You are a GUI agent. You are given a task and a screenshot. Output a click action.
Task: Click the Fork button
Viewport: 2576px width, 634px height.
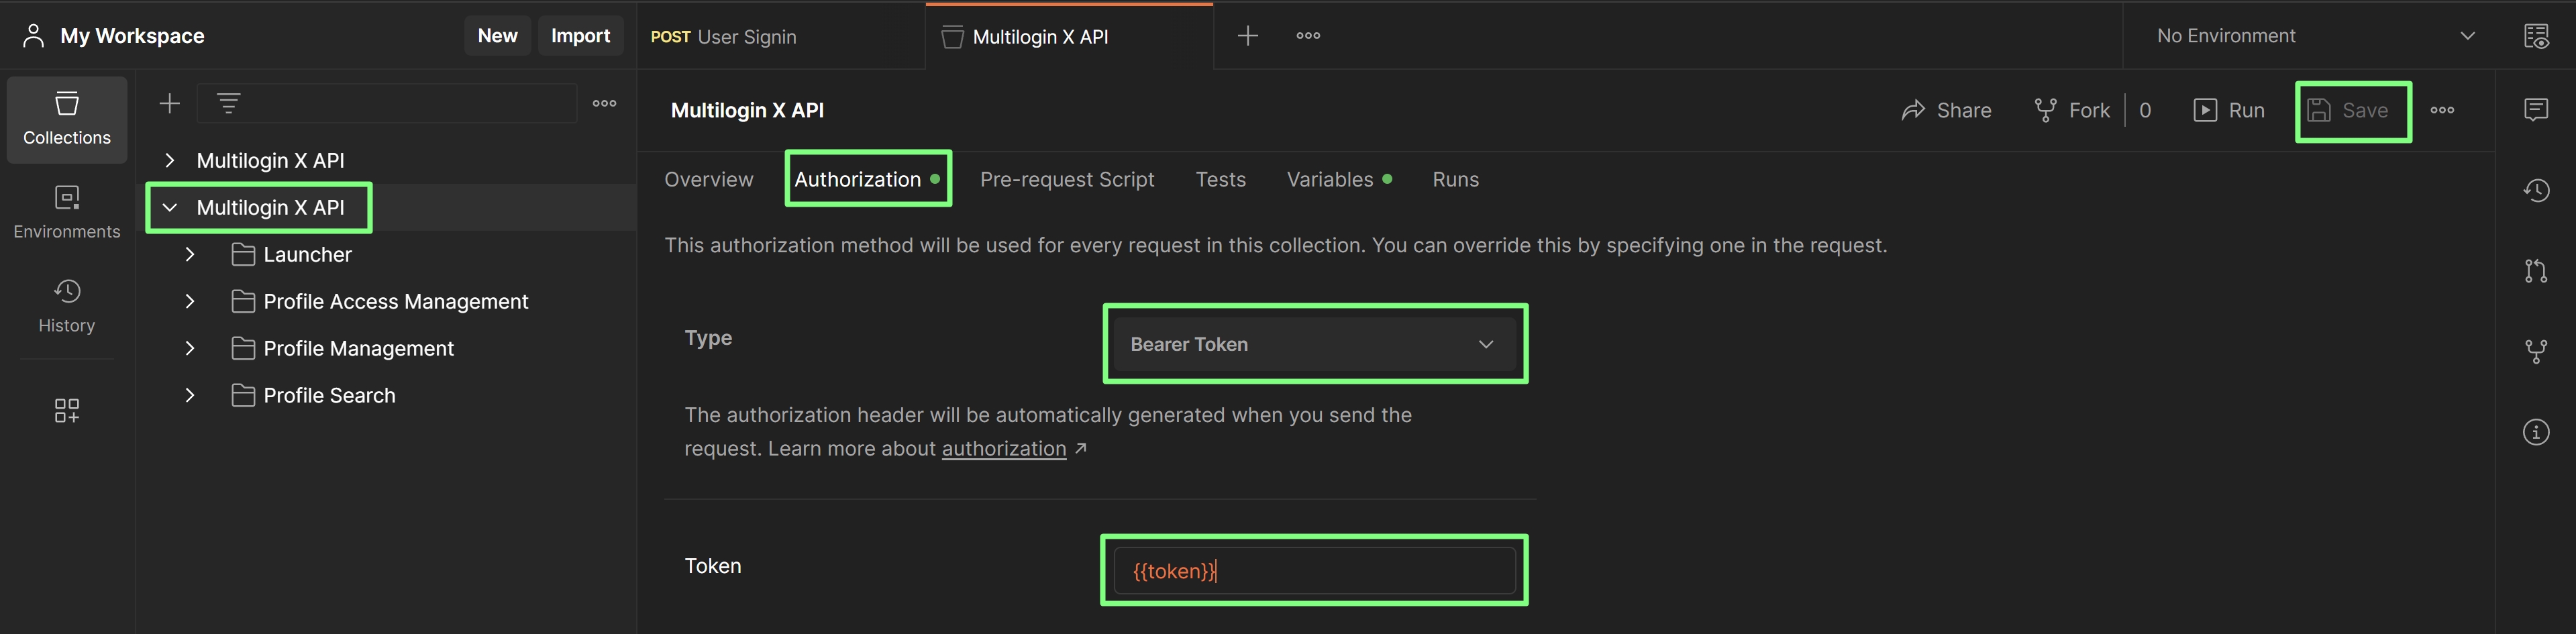click(x=2072, y=110)
